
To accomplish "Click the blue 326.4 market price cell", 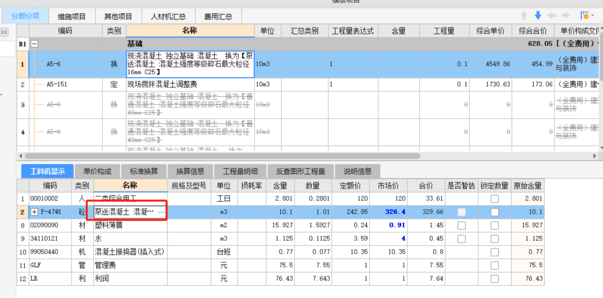I will [x=388, y=212].
